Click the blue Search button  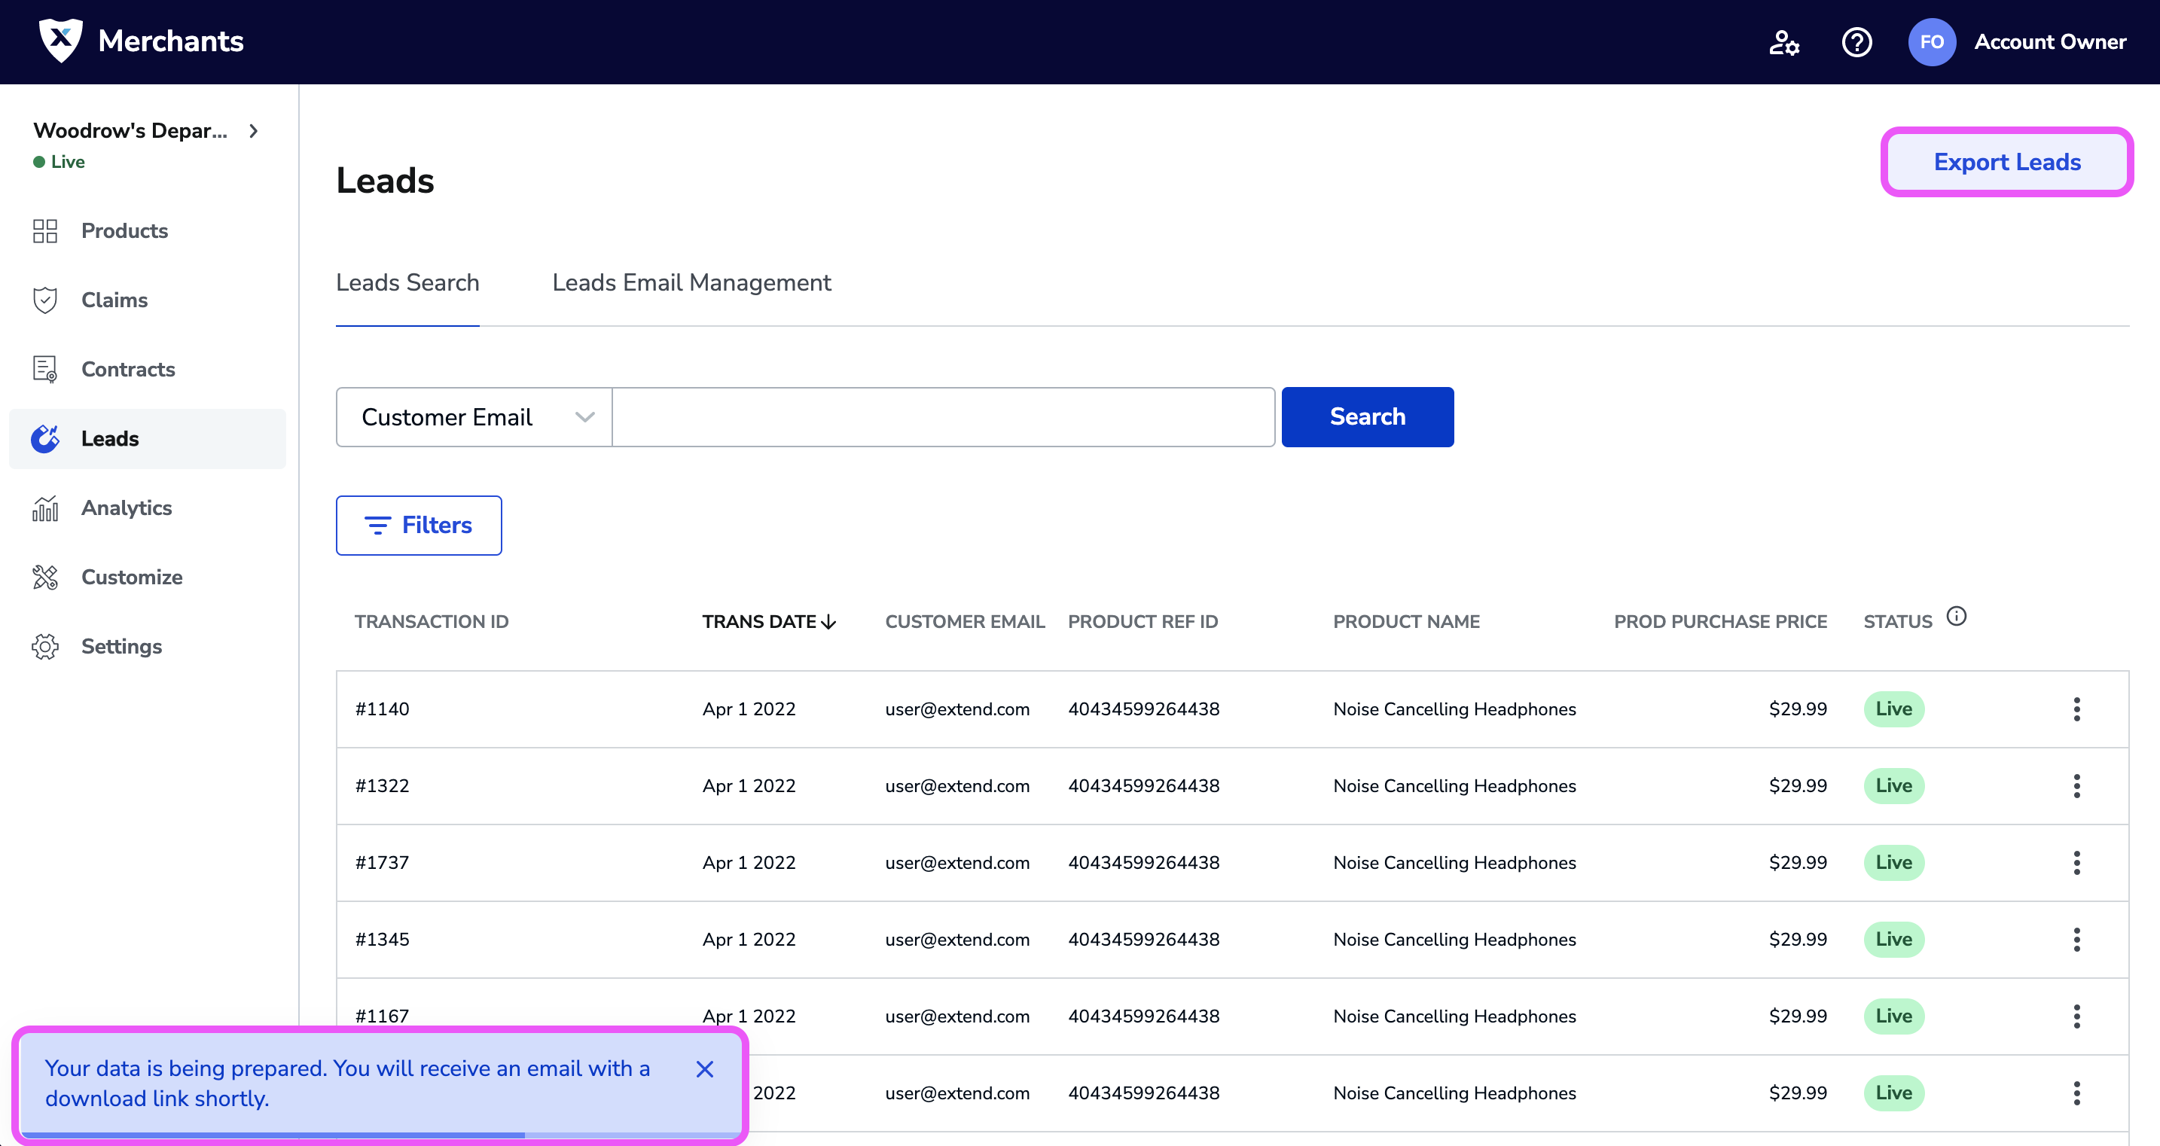point(1367,416)
